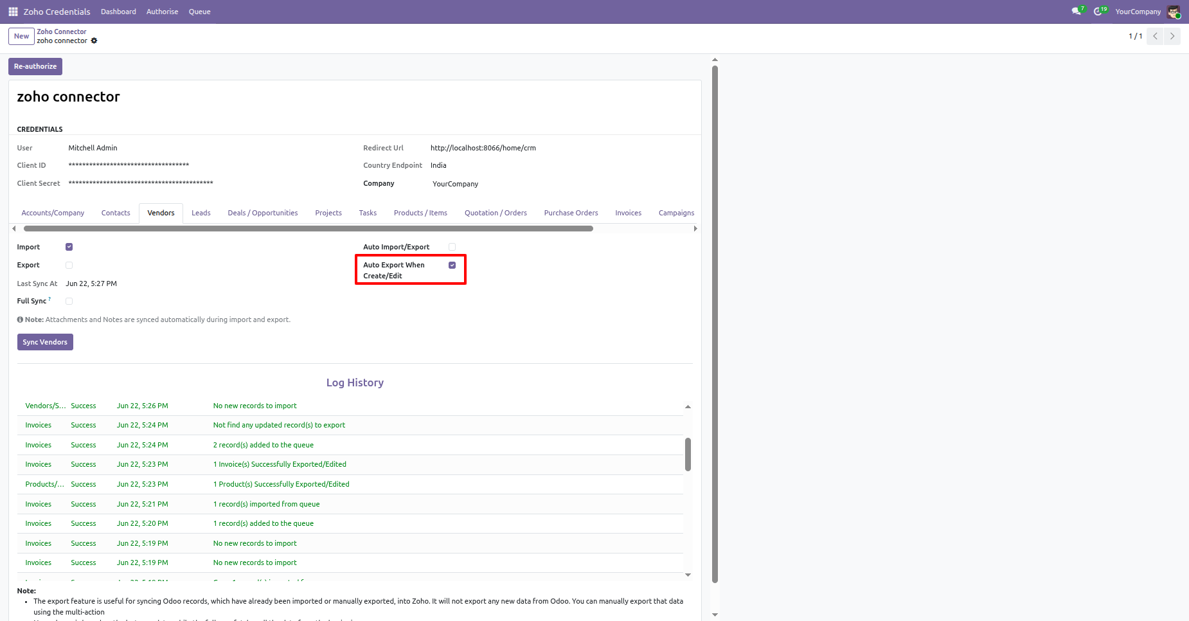
Task: Open the Deals / Opportunities tab
Action: [263, 213]
